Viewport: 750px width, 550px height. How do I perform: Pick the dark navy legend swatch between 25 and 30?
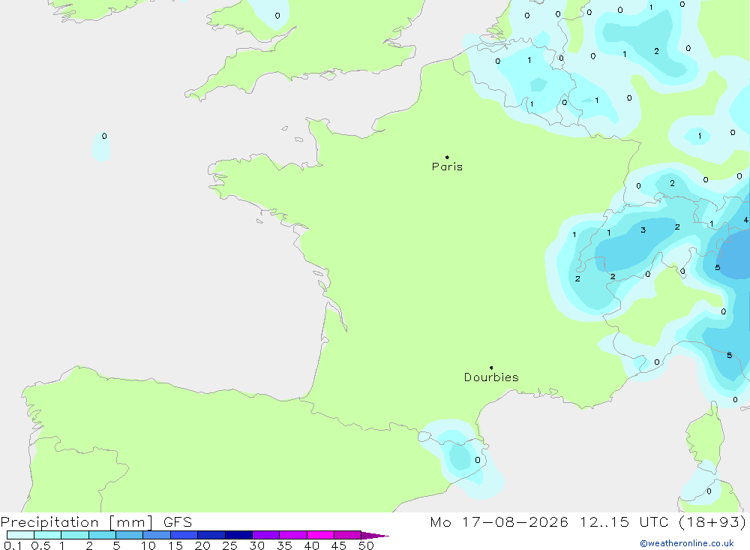tap(238, 535)
